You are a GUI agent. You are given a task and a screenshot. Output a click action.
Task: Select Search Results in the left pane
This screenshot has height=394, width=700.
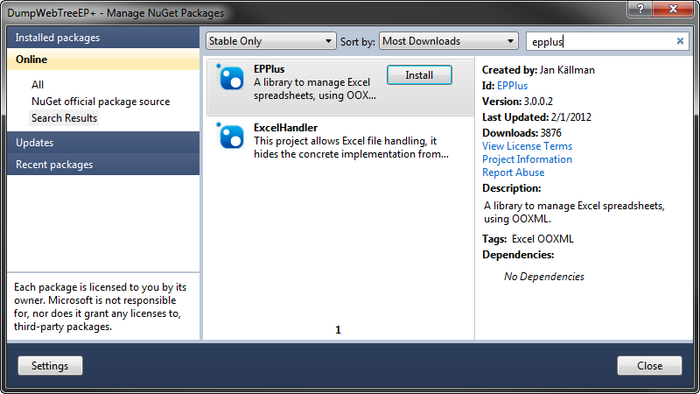coord(65,117)
